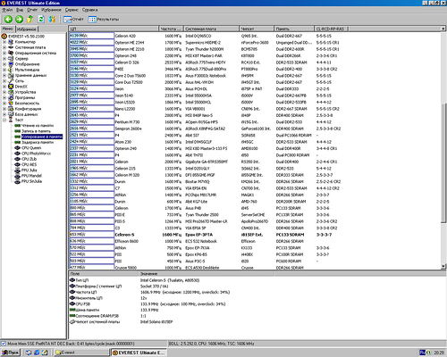Click the Тип ЦП field icon
The image size is (447, 357).
[x=72, y=280]
